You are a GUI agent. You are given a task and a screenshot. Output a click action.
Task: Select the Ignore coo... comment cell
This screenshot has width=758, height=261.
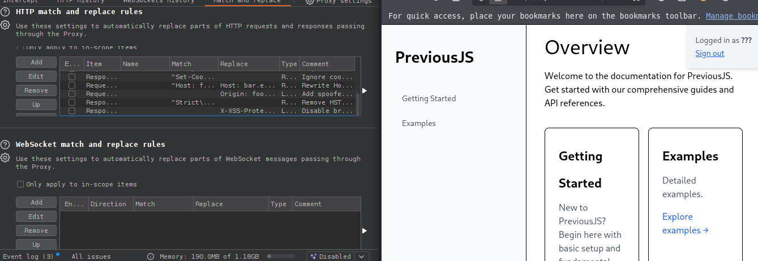tap(327, 76)
